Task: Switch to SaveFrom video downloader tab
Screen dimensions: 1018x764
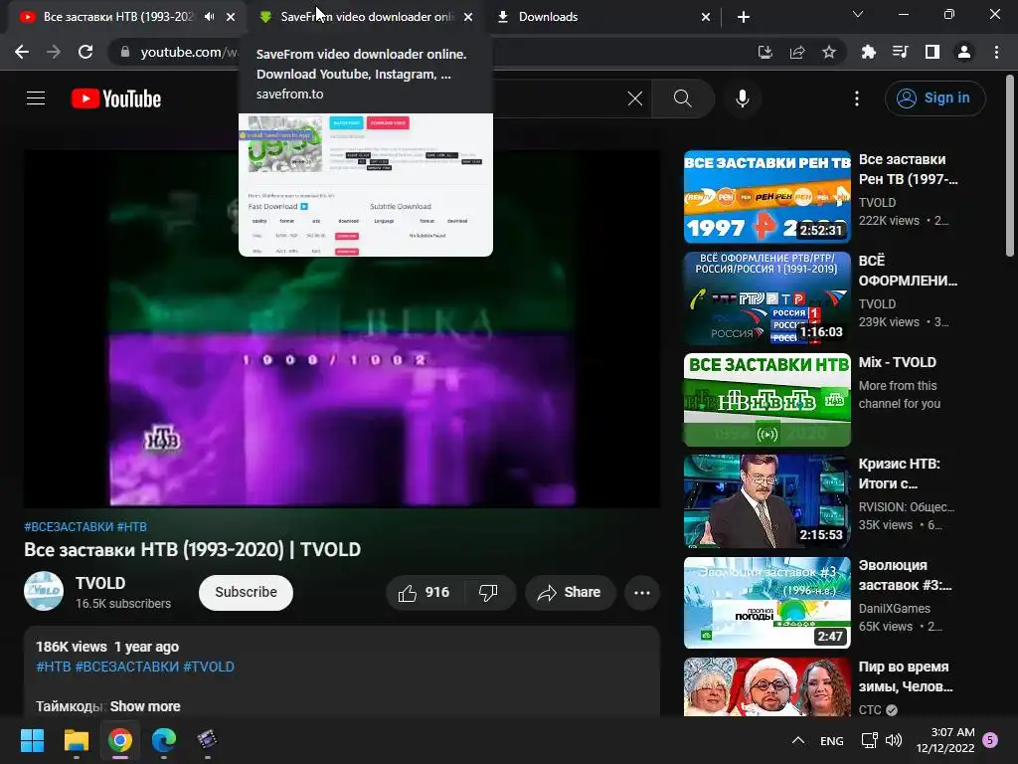Action: click(x=365, y=17)
